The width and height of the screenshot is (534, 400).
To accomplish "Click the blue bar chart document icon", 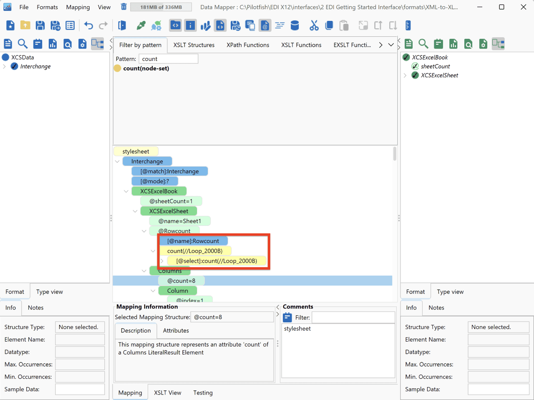I will [53, 43].
